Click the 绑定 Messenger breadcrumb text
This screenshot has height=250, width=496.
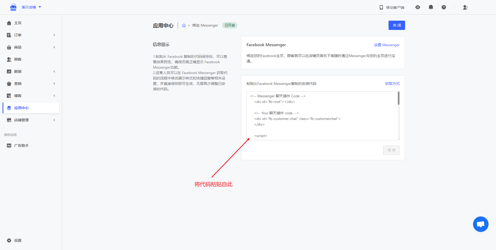[205, 25]
